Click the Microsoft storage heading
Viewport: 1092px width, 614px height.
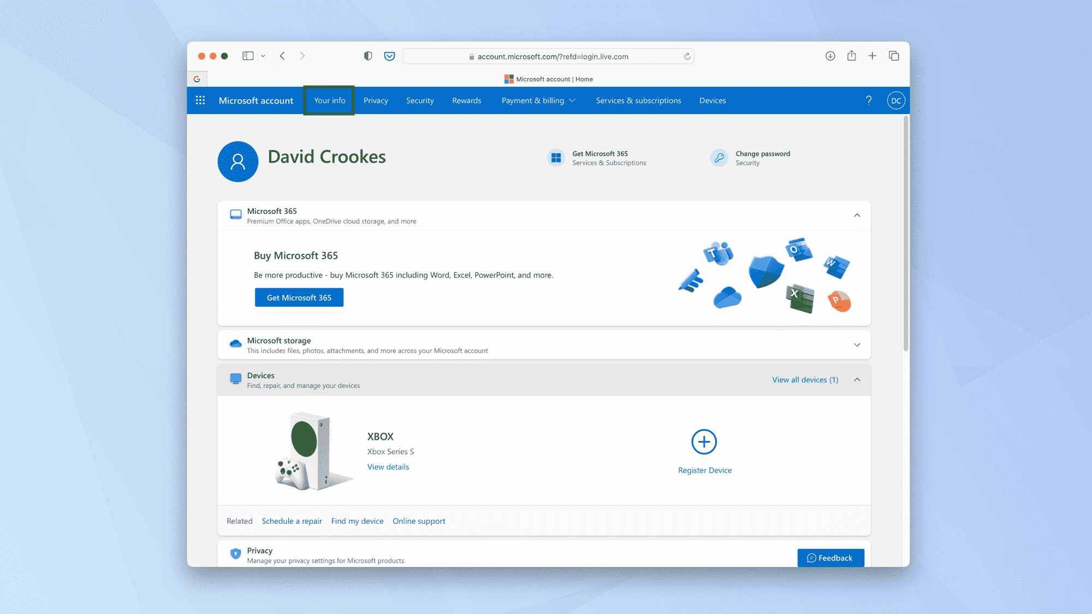click(x=279, y=341)
